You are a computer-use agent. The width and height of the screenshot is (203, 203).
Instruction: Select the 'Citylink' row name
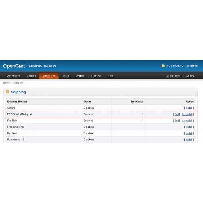11,108
